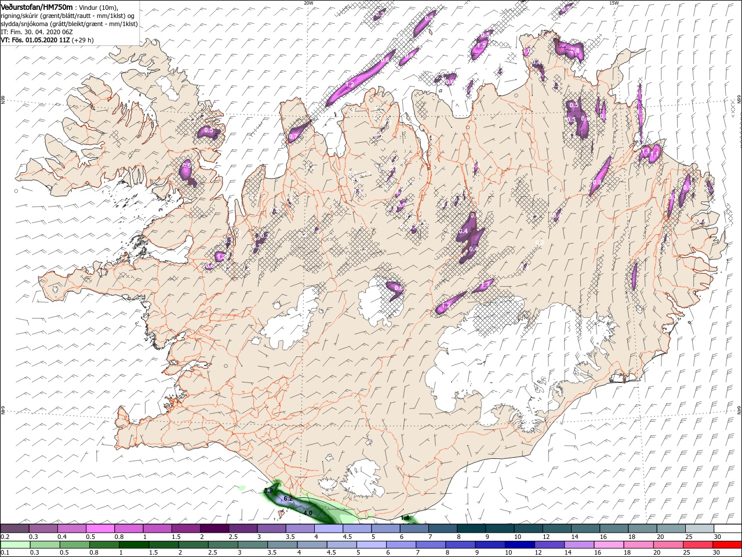Pick the snow-row swatch labeled 0.4
Viewport: 742px width, 557px height.
(x=72, y=528)
